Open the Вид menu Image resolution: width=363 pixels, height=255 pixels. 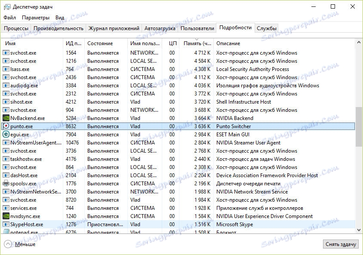(x=60, y=18)
